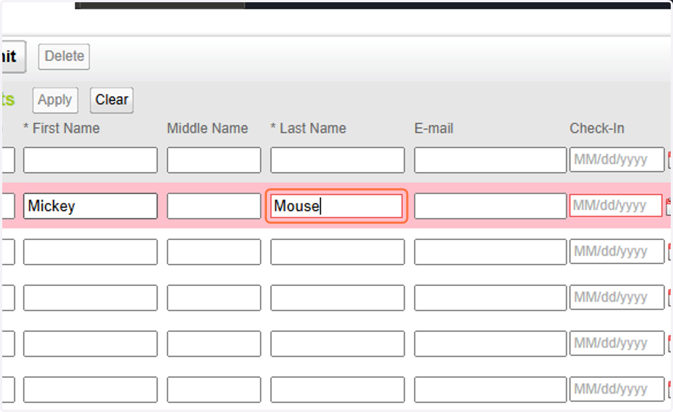Click the Clear button

pyautogui.click(x=112, y=100)
